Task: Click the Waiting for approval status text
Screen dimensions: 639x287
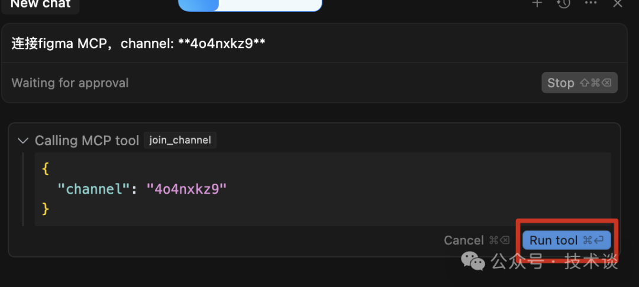Action: (70, 83)
